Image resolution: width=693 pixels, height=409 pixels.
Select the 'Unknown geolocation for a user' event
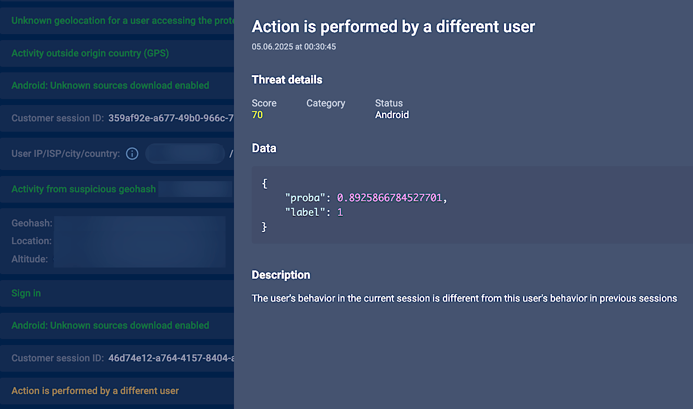(x=117, y=21)
